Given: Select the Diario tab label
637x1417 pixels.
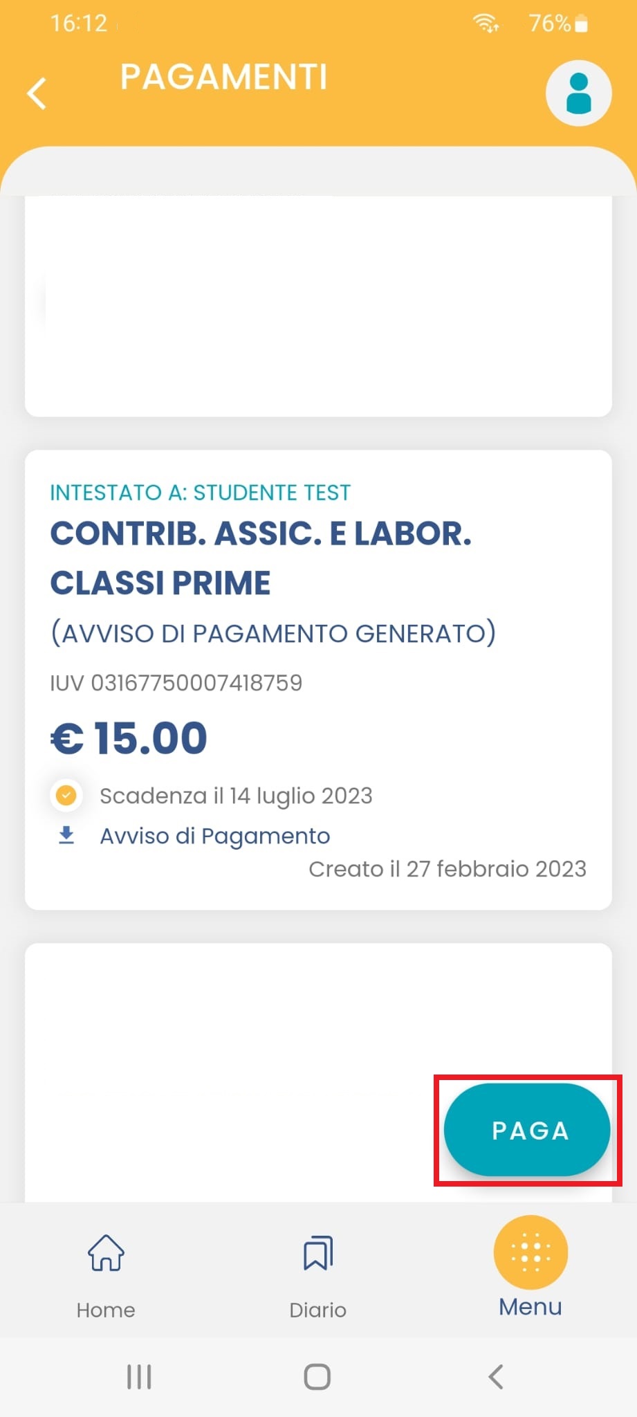Looking at the screenshot, I should (x=318, y=1310).
